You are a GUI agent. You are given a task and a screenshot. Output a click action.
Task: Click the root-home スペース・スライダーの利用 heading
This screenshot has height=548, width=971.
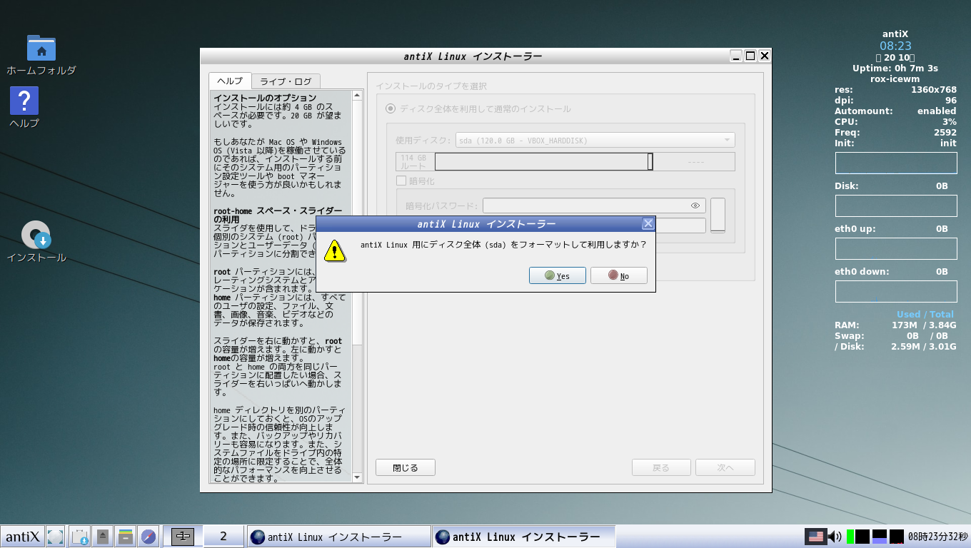coord(278,215)
